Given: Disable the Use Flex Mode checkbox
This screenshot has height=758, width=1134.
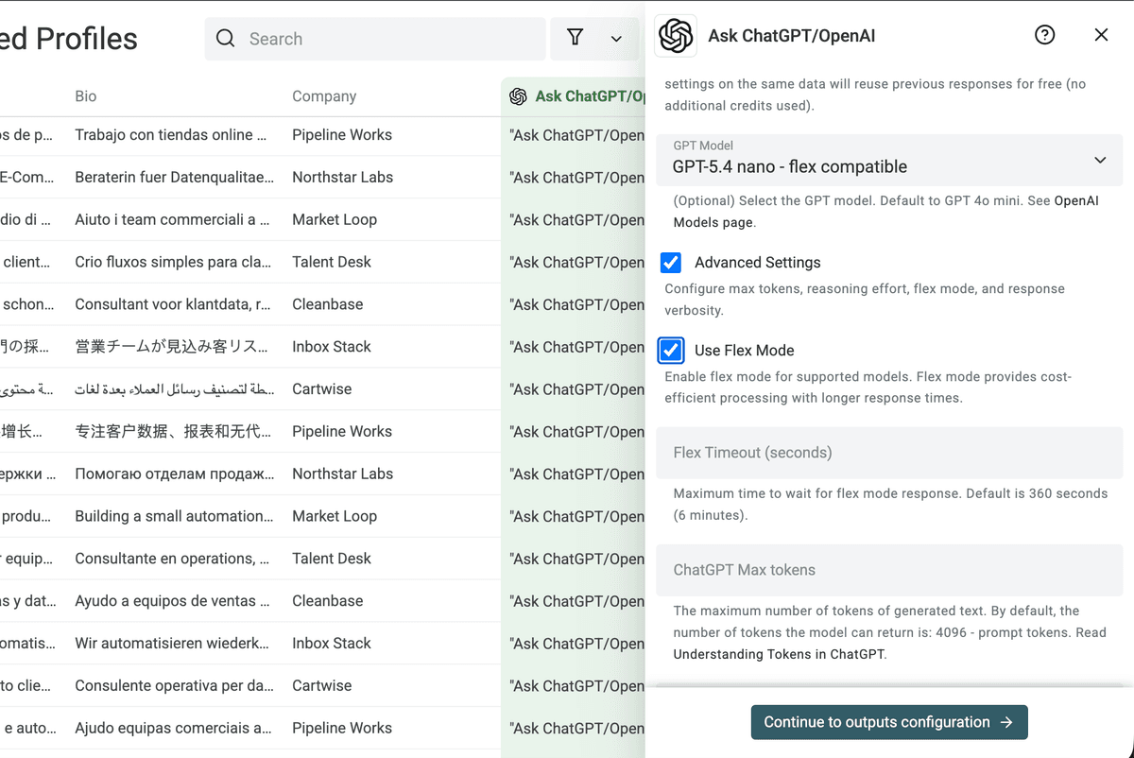Looking at the screenshot, I should (671, 351).
